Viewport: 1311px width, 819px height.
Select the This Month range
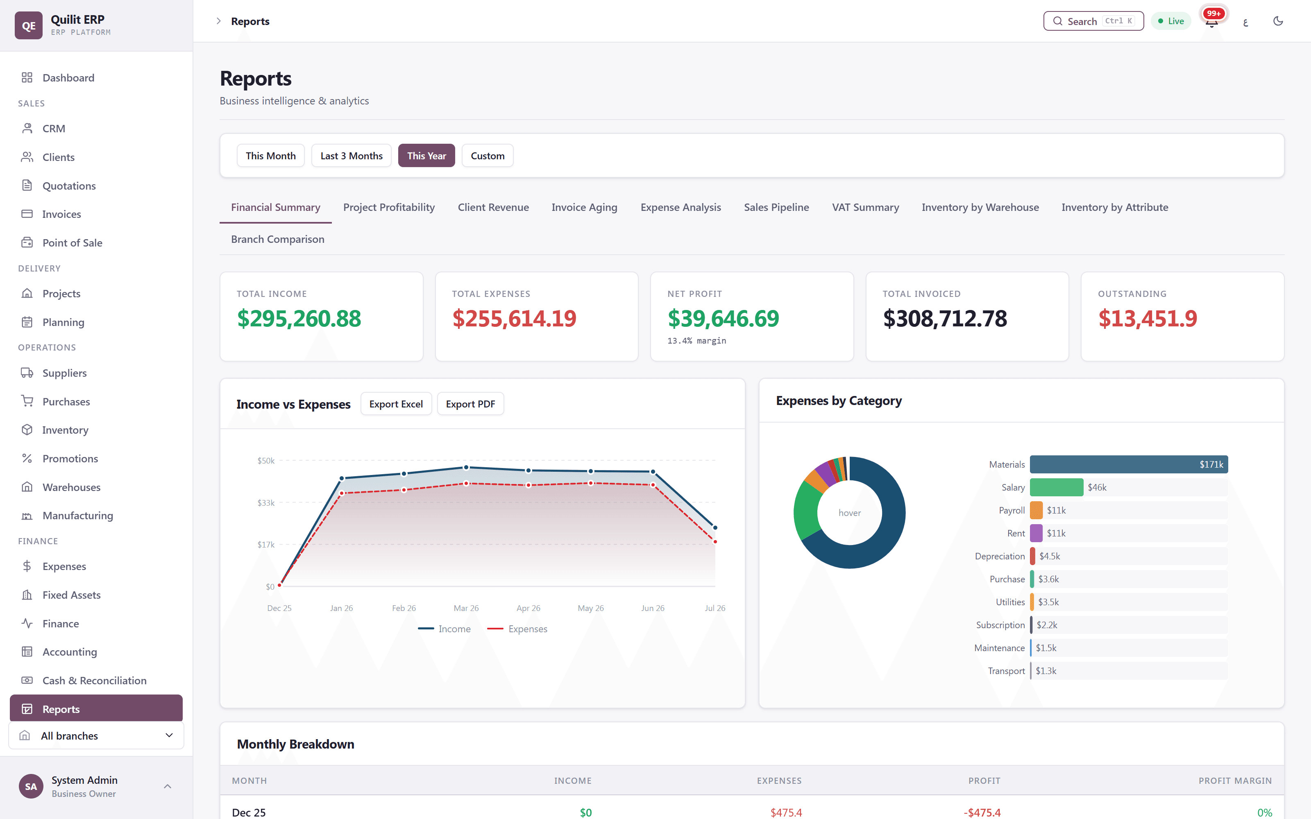271,156
